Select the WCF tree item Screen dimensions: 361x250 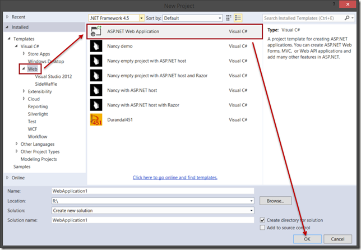[x=33, y=129]
